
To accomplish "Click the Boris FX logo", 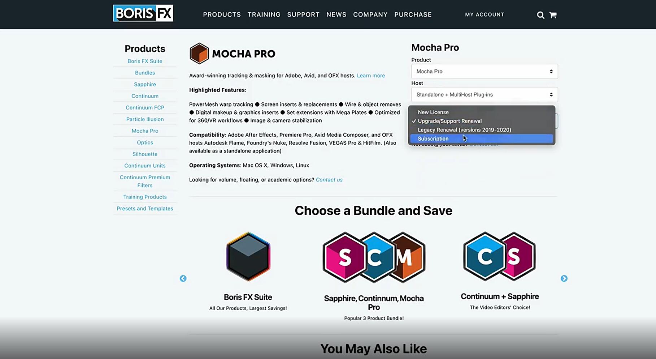I will pos(143,13).
